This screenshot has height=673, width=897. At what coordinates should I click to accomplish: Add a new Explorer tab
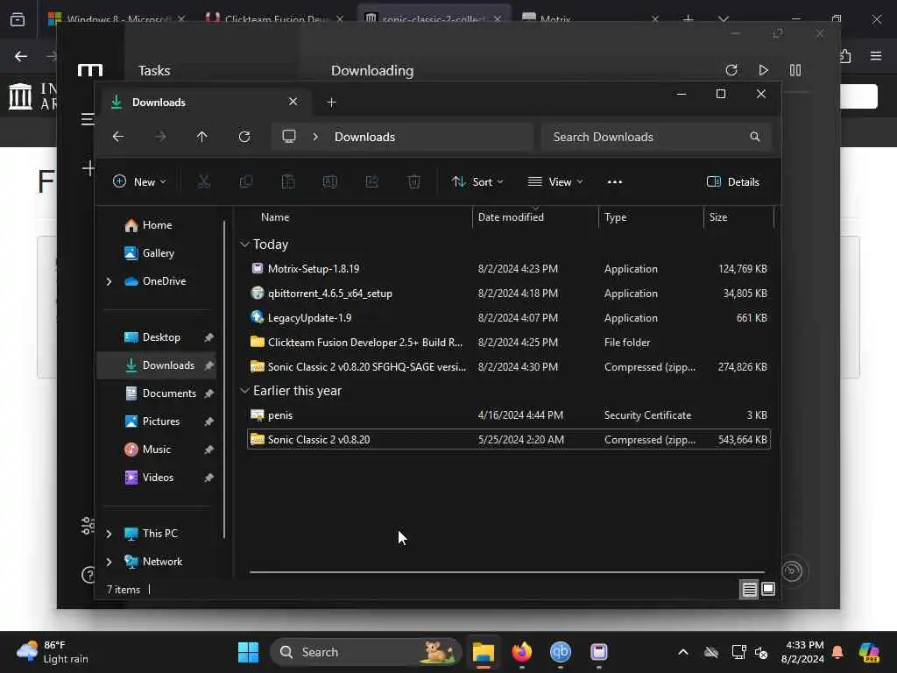tap(331, 103)
